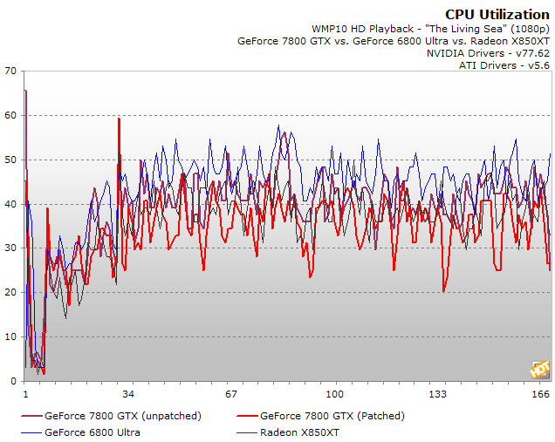Click the y-axis label 60
555x442 pixels.
tap(10, 115)
